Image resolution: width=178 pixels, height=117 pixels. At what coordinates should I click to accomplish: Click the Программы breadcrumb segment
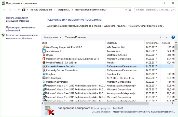point(63,10)
